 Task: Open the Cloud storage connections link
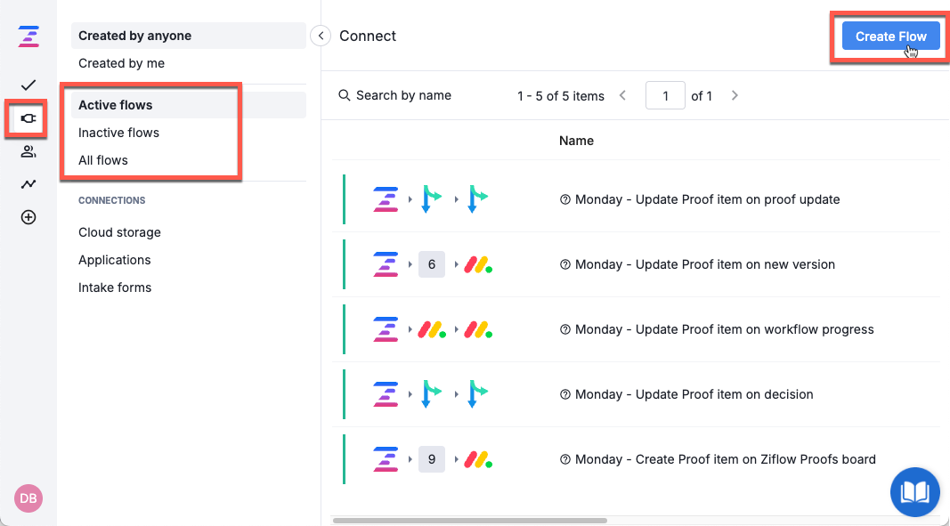point(119,232)
